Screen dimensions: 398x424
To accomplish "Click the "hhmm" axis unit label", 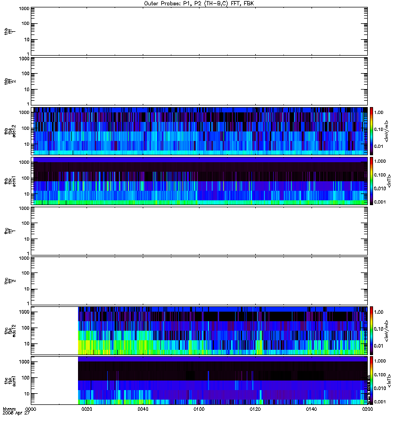I will click(x=9, y=409).
